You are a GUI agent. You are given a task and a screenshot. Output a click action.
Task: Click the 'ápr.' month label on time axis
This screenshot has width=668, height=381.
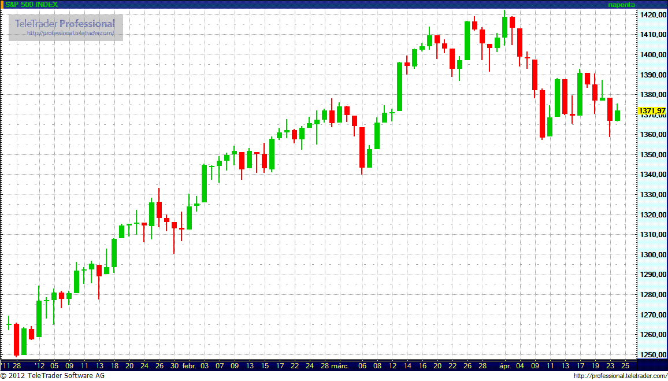[x=506, y=365]
